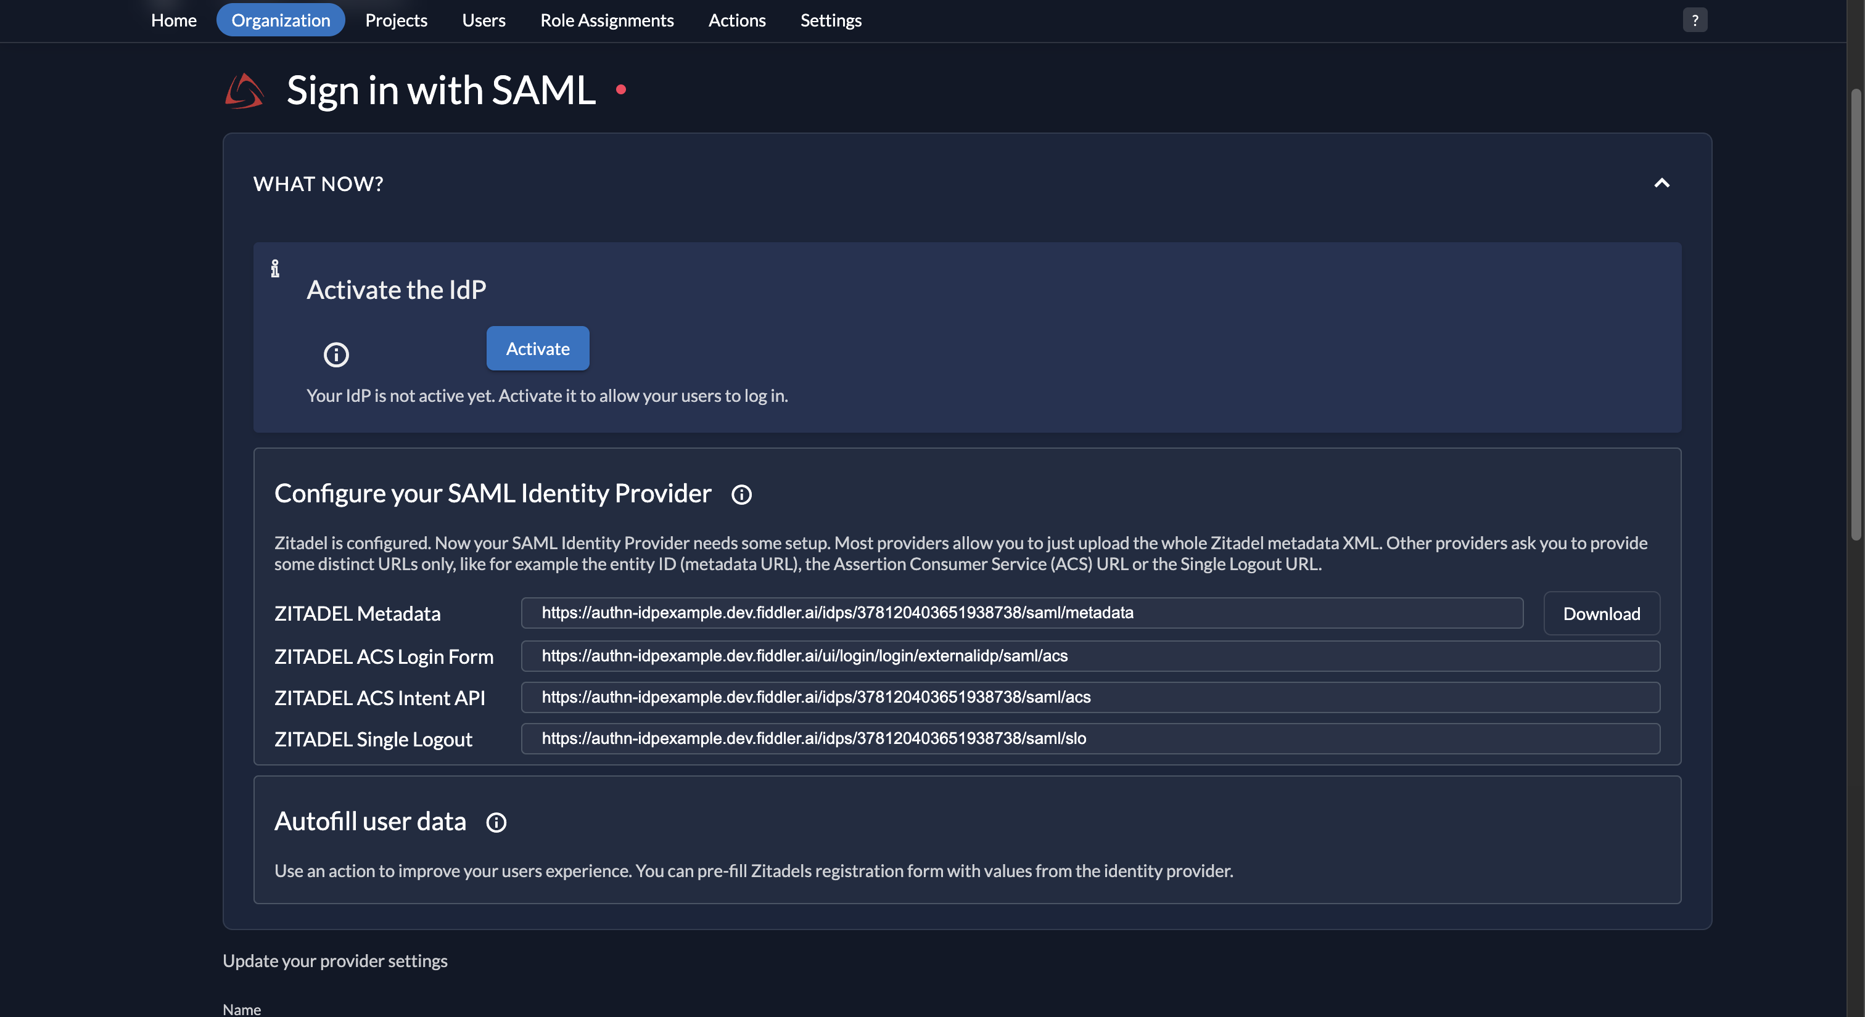Click the 'ZITADEL Single Logout' label
This screenshot has height=1017, width=1865.
[373, 738]
